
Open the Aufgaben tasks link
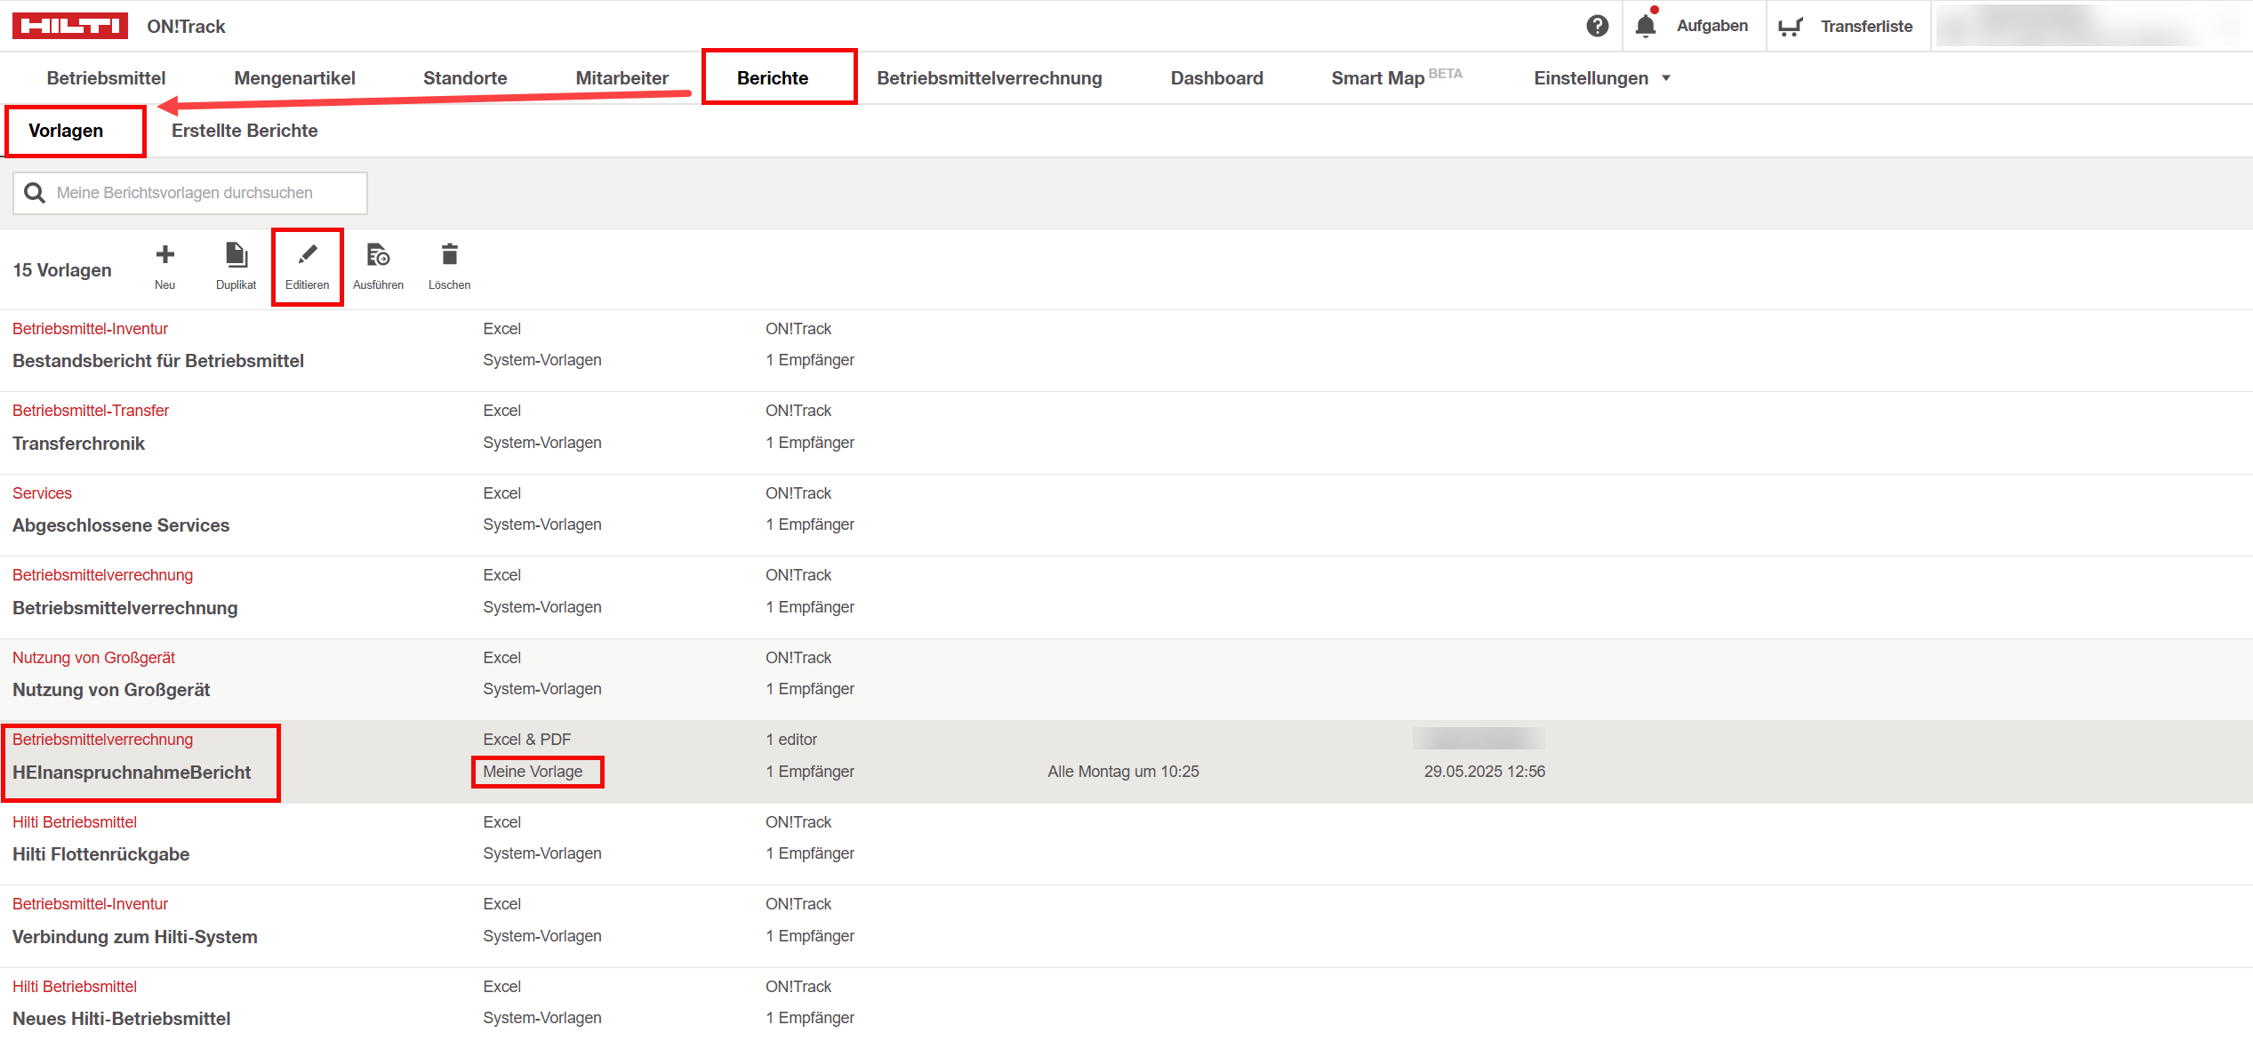(1712, 26)
